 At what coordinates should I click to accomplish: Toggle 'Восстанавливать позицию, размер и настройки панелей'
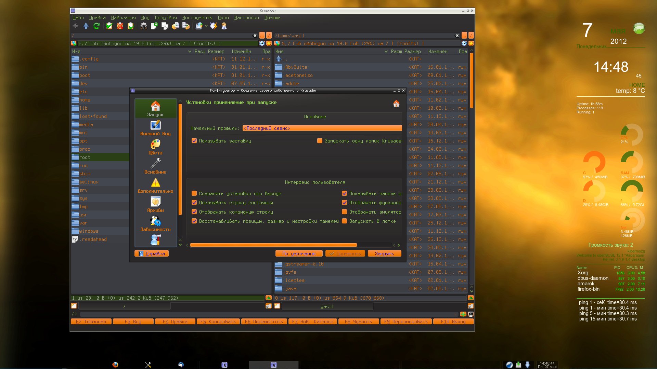[x=194, y=221]
